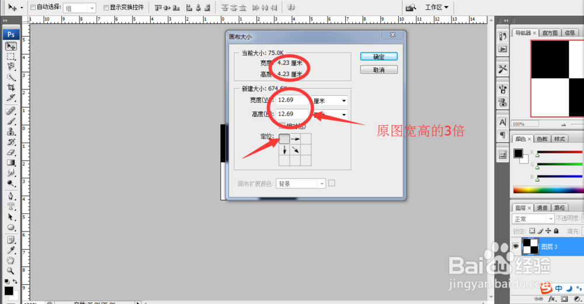The image size is (584, 304).
Task: Open the History panel icon in dock
Action: (503, 36)
